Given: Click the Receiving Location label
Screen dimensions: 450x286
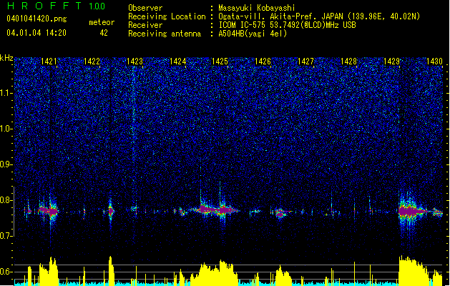Looking at the screenshot, I should (x=167, y=16).
